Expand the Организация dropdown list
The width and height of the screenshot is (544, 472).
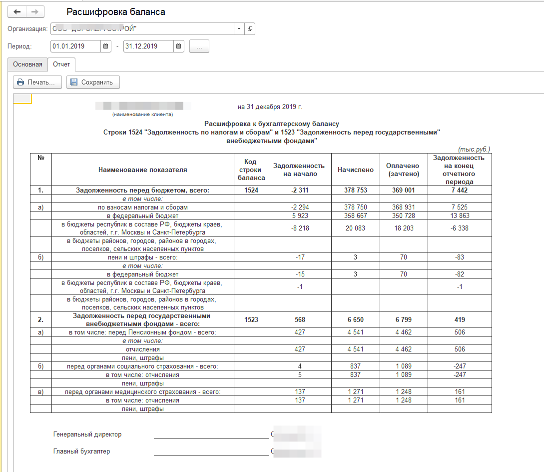(x=239, y=29)
